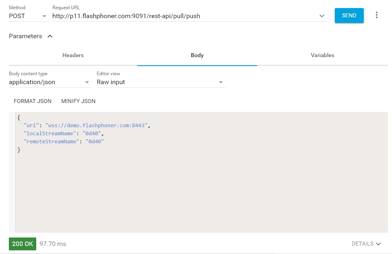Screen dimensions: 392x254
Task: Click empty area of JSON body editor
Action: (x=201, y=189)
